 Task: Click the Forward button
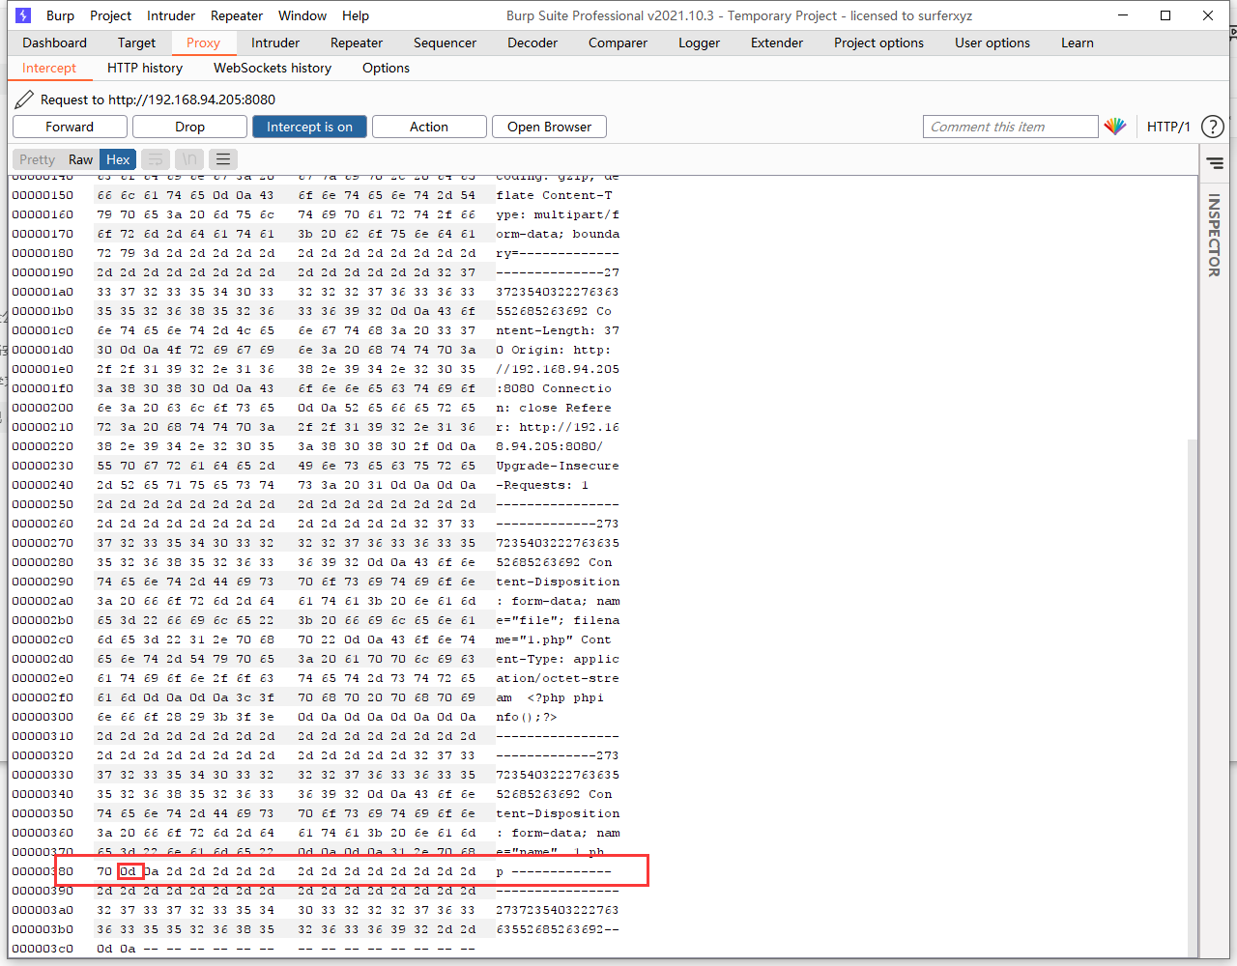pos(70,127)
